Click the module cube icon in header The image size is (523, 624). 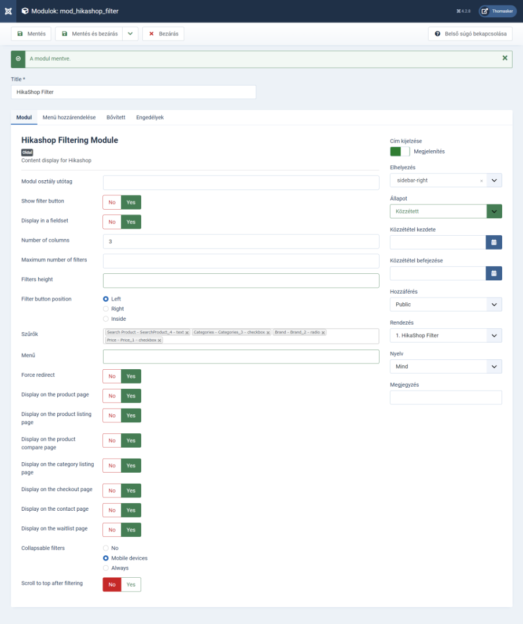25,11
